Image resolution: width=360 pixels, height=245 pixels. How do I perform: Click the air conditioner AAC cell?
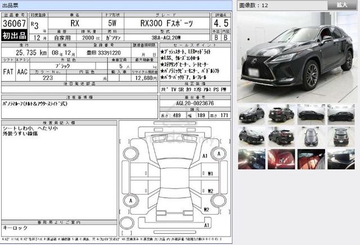coord(22,72)
